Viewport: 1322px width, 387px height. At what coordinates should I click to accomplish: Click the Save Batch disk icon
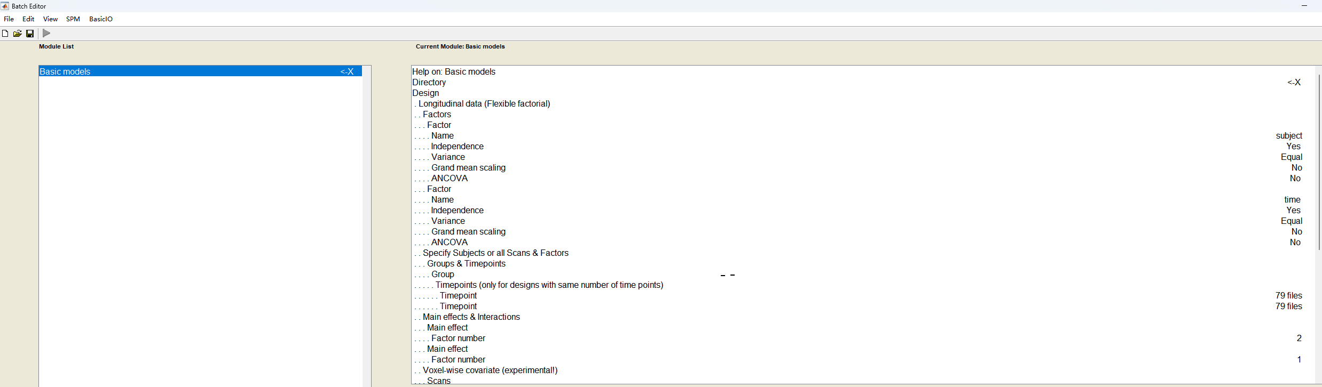pos(30,34)
